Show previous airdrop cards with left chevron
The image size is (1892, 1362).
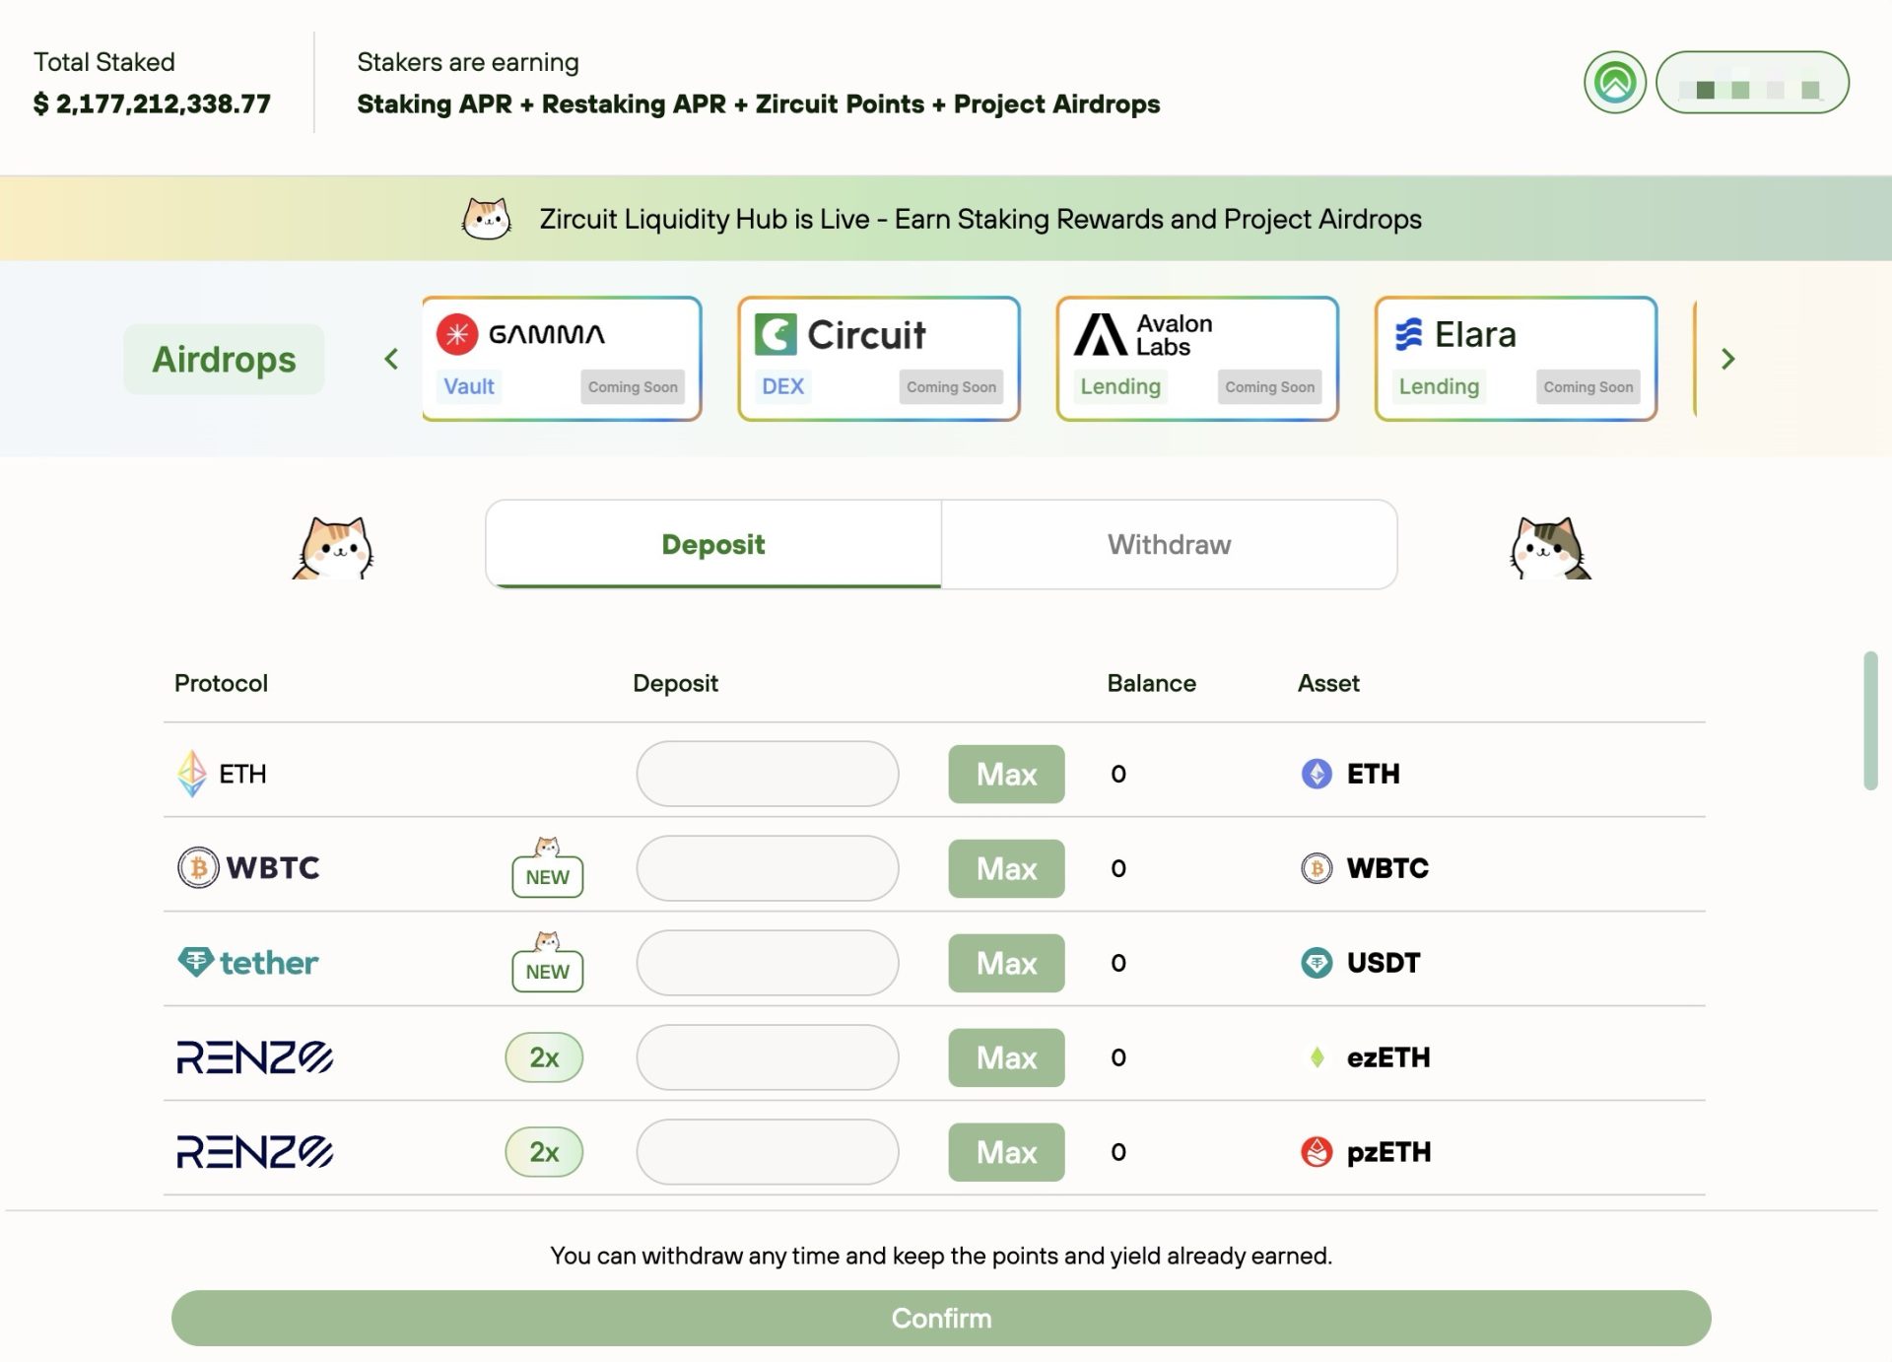(391, 359)
